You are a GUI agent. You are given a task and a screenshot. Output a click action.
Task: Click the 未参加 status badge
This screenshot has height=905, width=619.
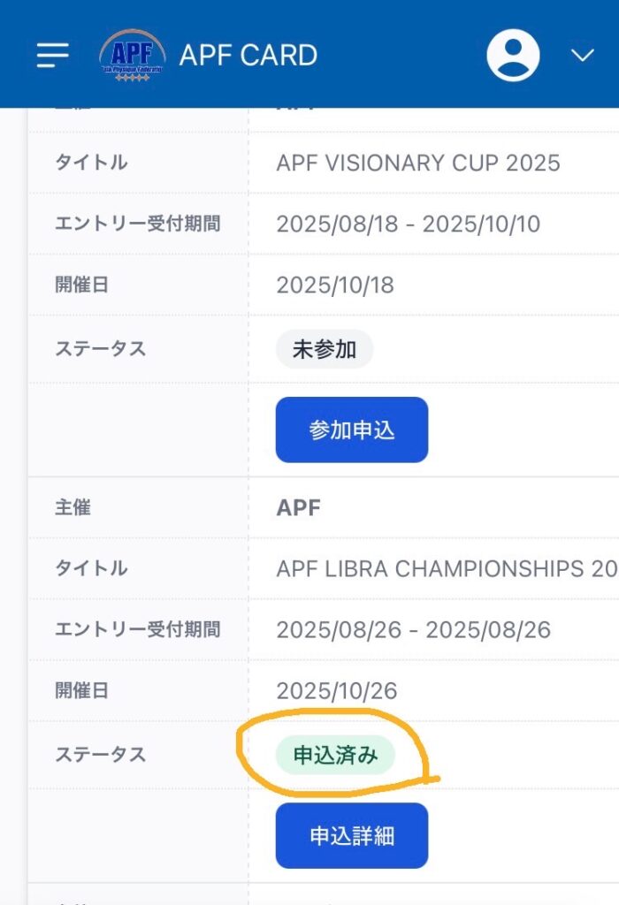(324, 349)
